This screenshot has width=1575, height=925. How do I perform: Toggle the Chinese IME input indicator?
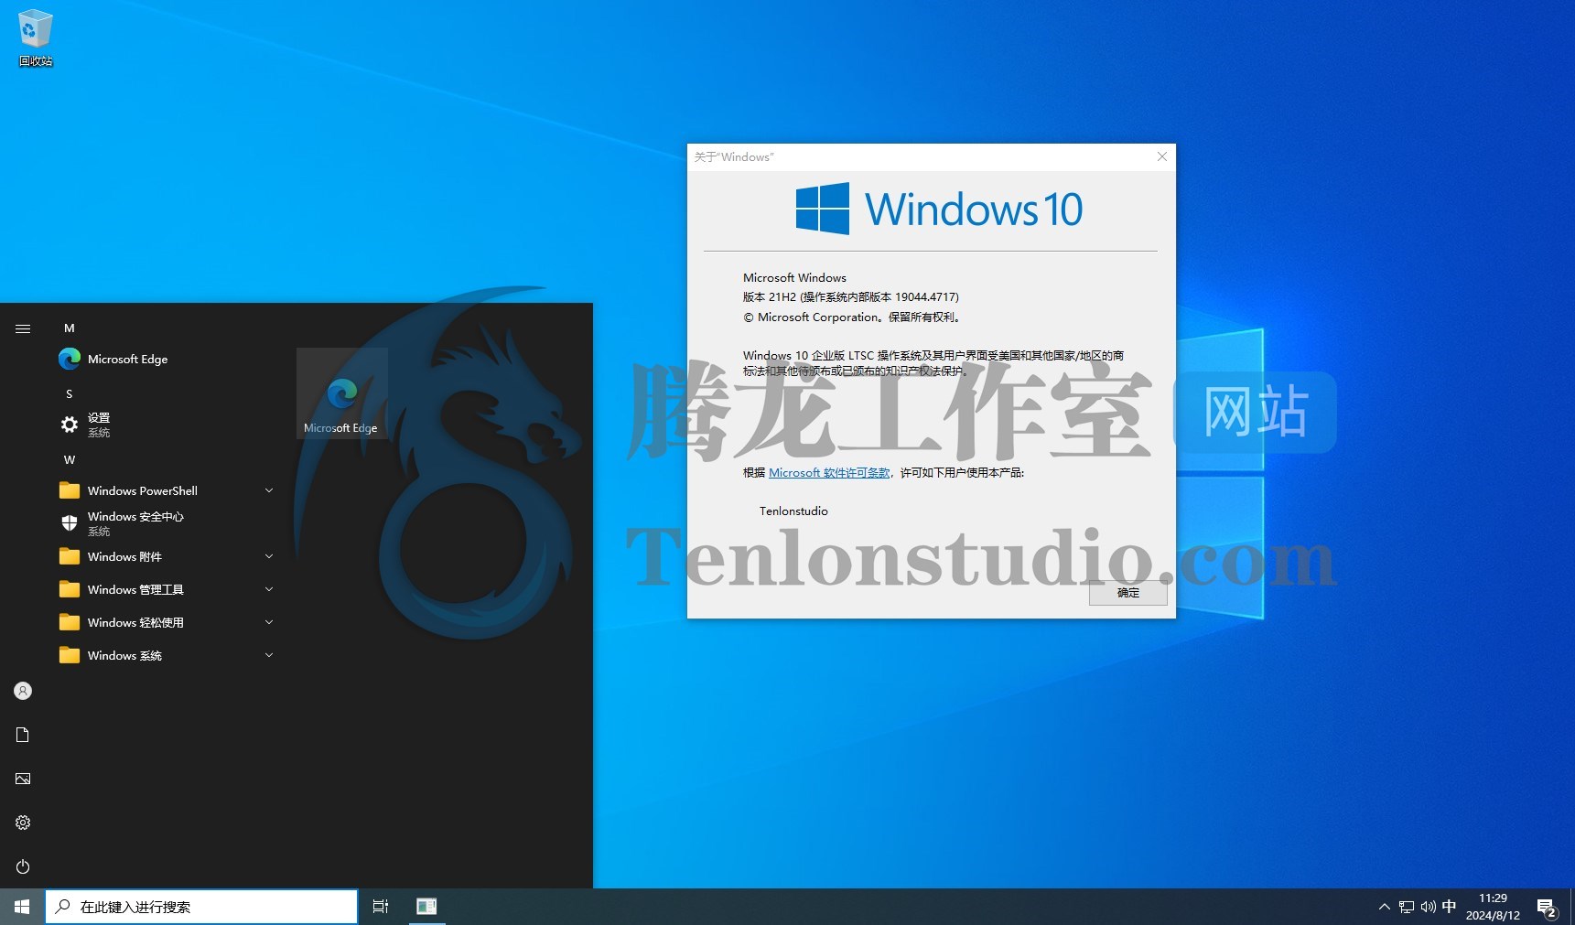pos(1449,907)
